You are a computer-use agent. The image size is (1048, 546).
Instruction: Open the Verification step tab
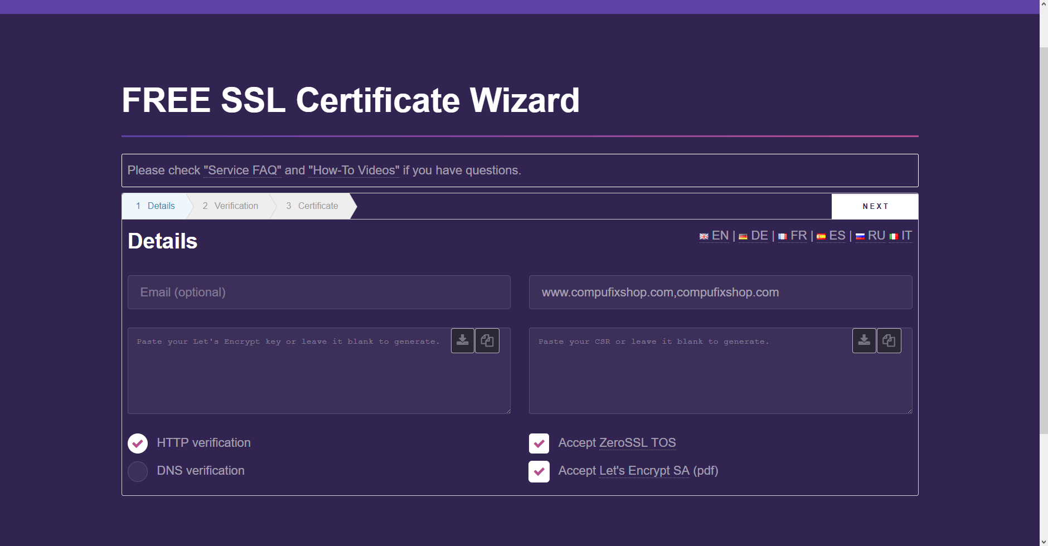[230, 206]
